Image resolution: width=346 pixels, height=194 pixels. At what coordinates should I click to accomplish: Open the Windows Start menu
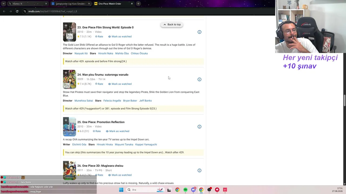[121, 190]
